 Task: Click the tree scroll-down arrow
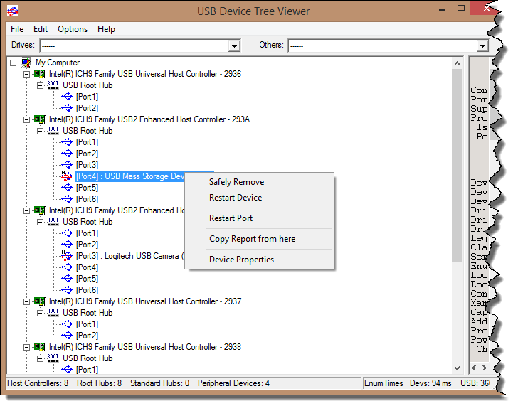click(458, 368)
